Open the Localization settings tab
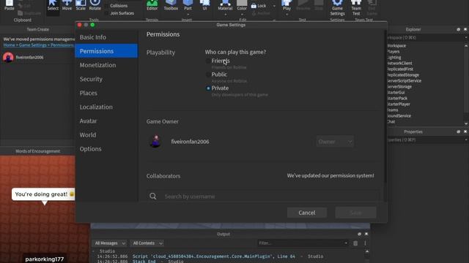This screenshot has width=469, height=263. point(106,107)
